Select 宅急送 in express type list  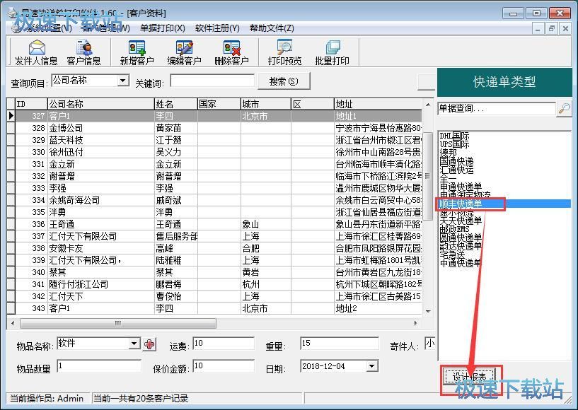[452, 254]
